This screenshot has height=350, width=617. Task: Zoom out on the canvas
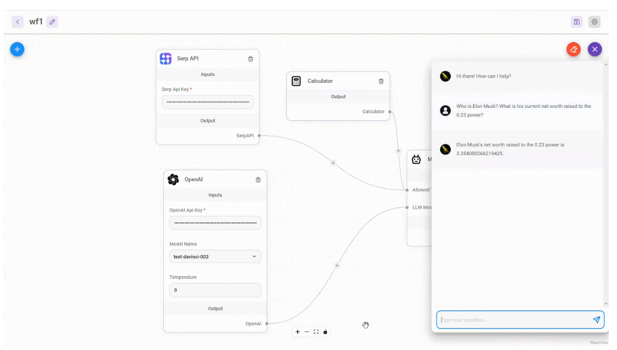(307, 332)
